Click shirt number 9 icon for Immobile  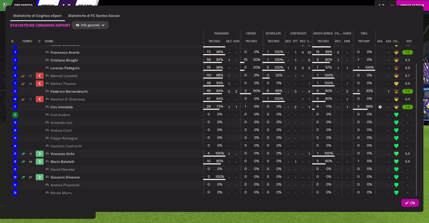pos(15,107)
